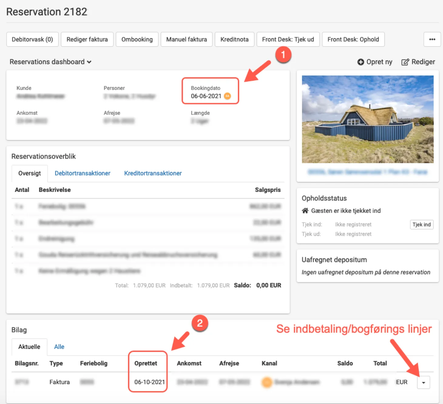Click the holiday house photo thumbnail
The width and height of the screenshot is (443, 404).
point(367,119)
